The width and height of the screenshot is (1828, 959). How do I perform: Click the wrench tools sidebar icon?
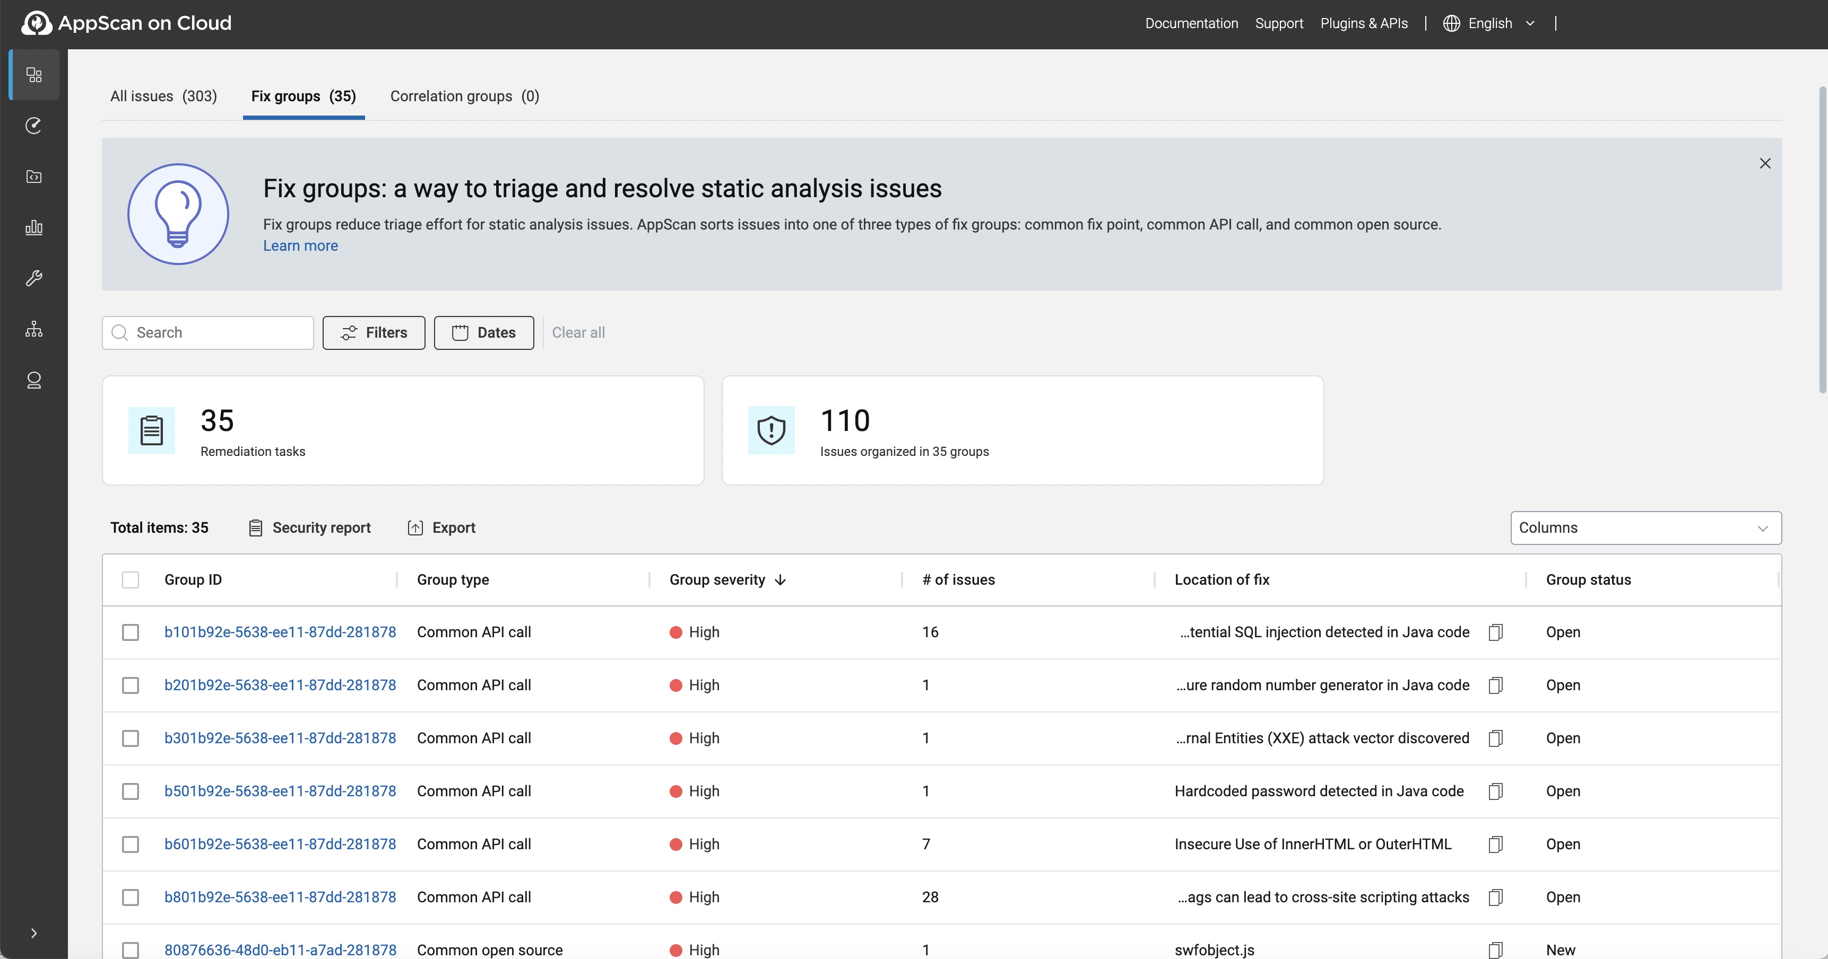(34, 278)
